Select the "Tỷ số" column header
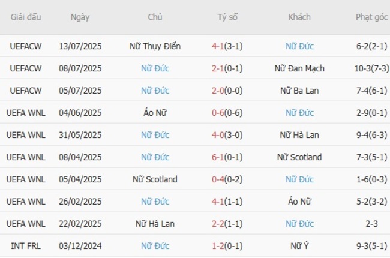This screenshot has height=258, width=390. [227, 17]
